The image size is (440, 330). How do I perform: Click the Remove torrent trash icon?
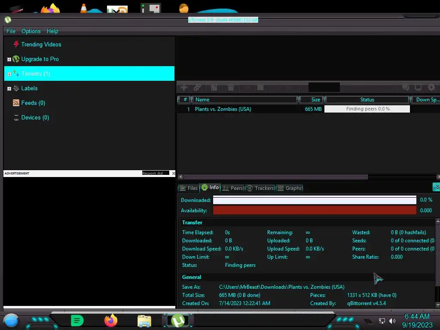[231, 88]
